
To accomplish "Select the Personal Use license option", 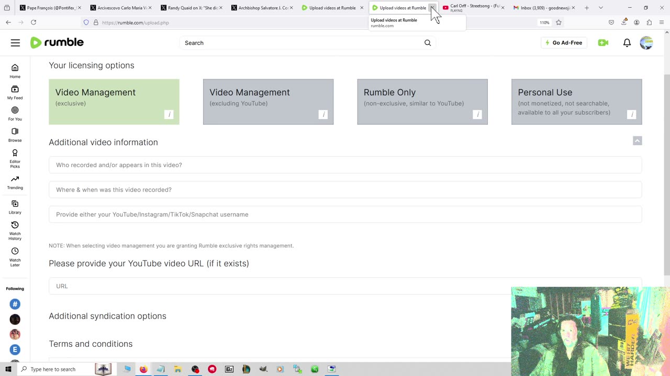I will click(577, 102).
